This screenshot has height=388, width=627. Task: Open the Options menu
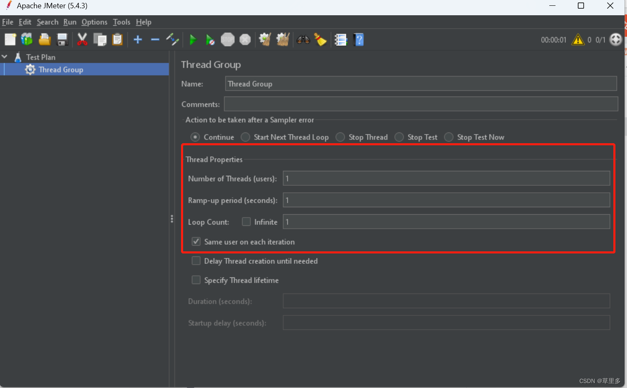coord(94,22)
